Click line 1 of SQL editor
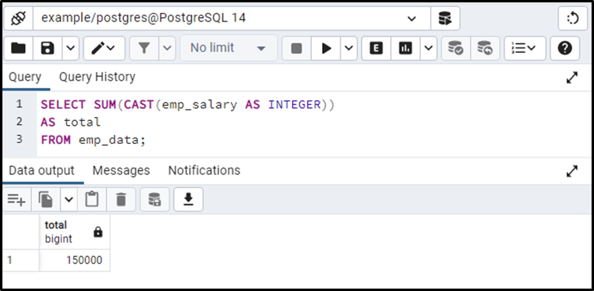This screenshot has height=291, width=594. tap(187, 104)
